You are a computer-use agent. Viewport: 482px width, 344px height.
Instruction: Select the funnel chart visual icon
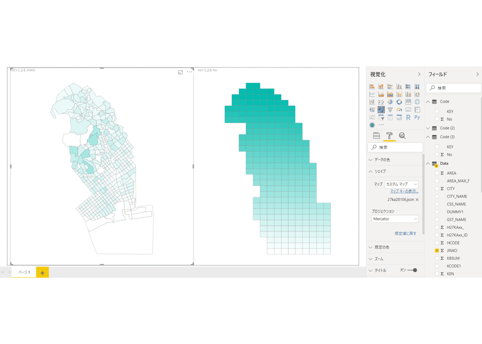[390, 109]
